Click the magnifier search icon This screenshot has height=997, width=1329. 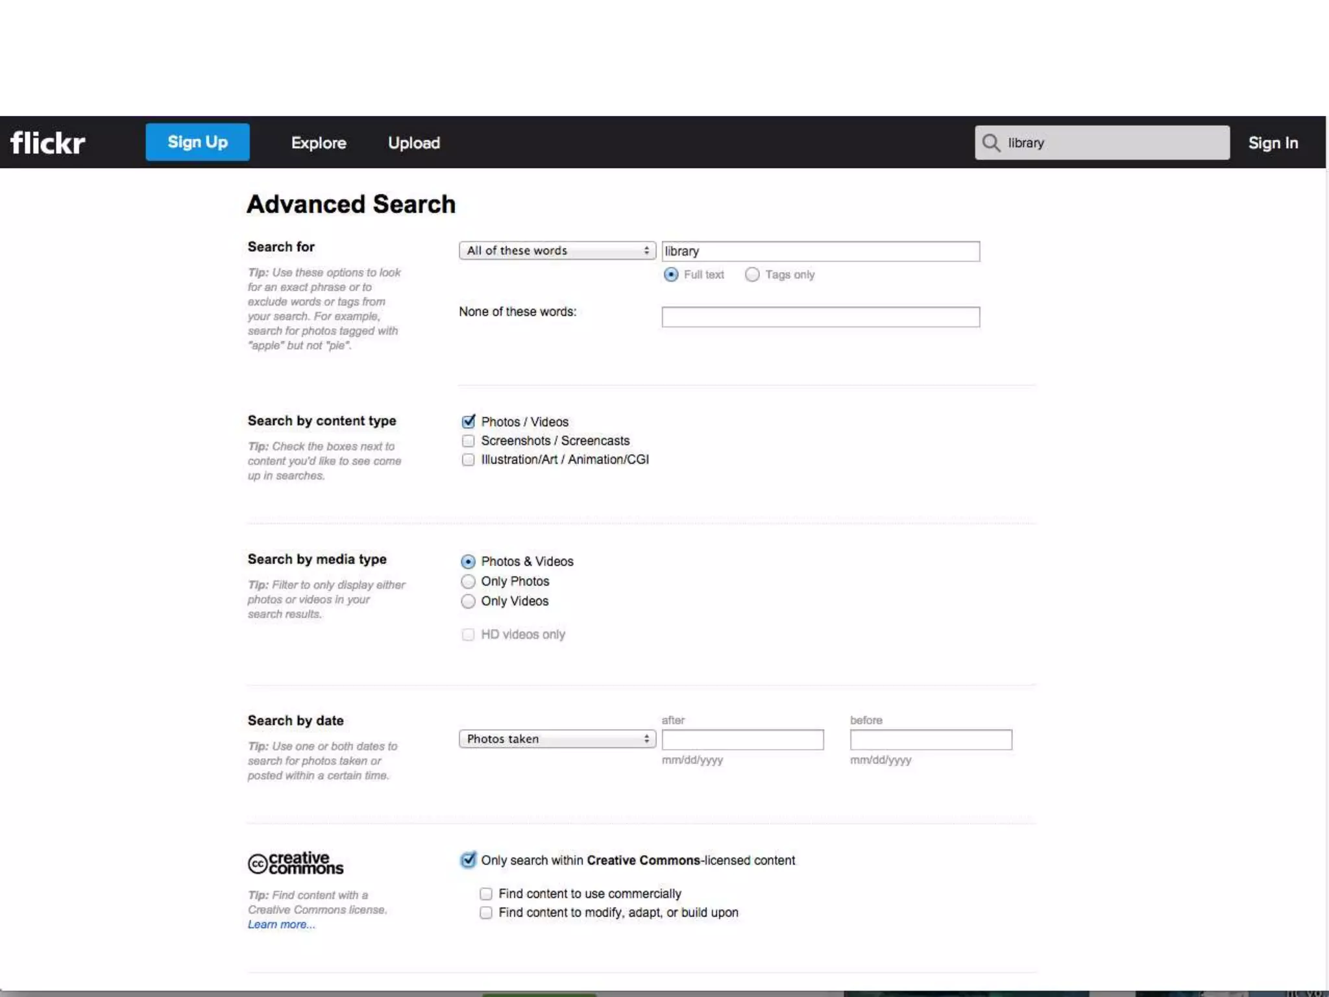click(990, 143)
